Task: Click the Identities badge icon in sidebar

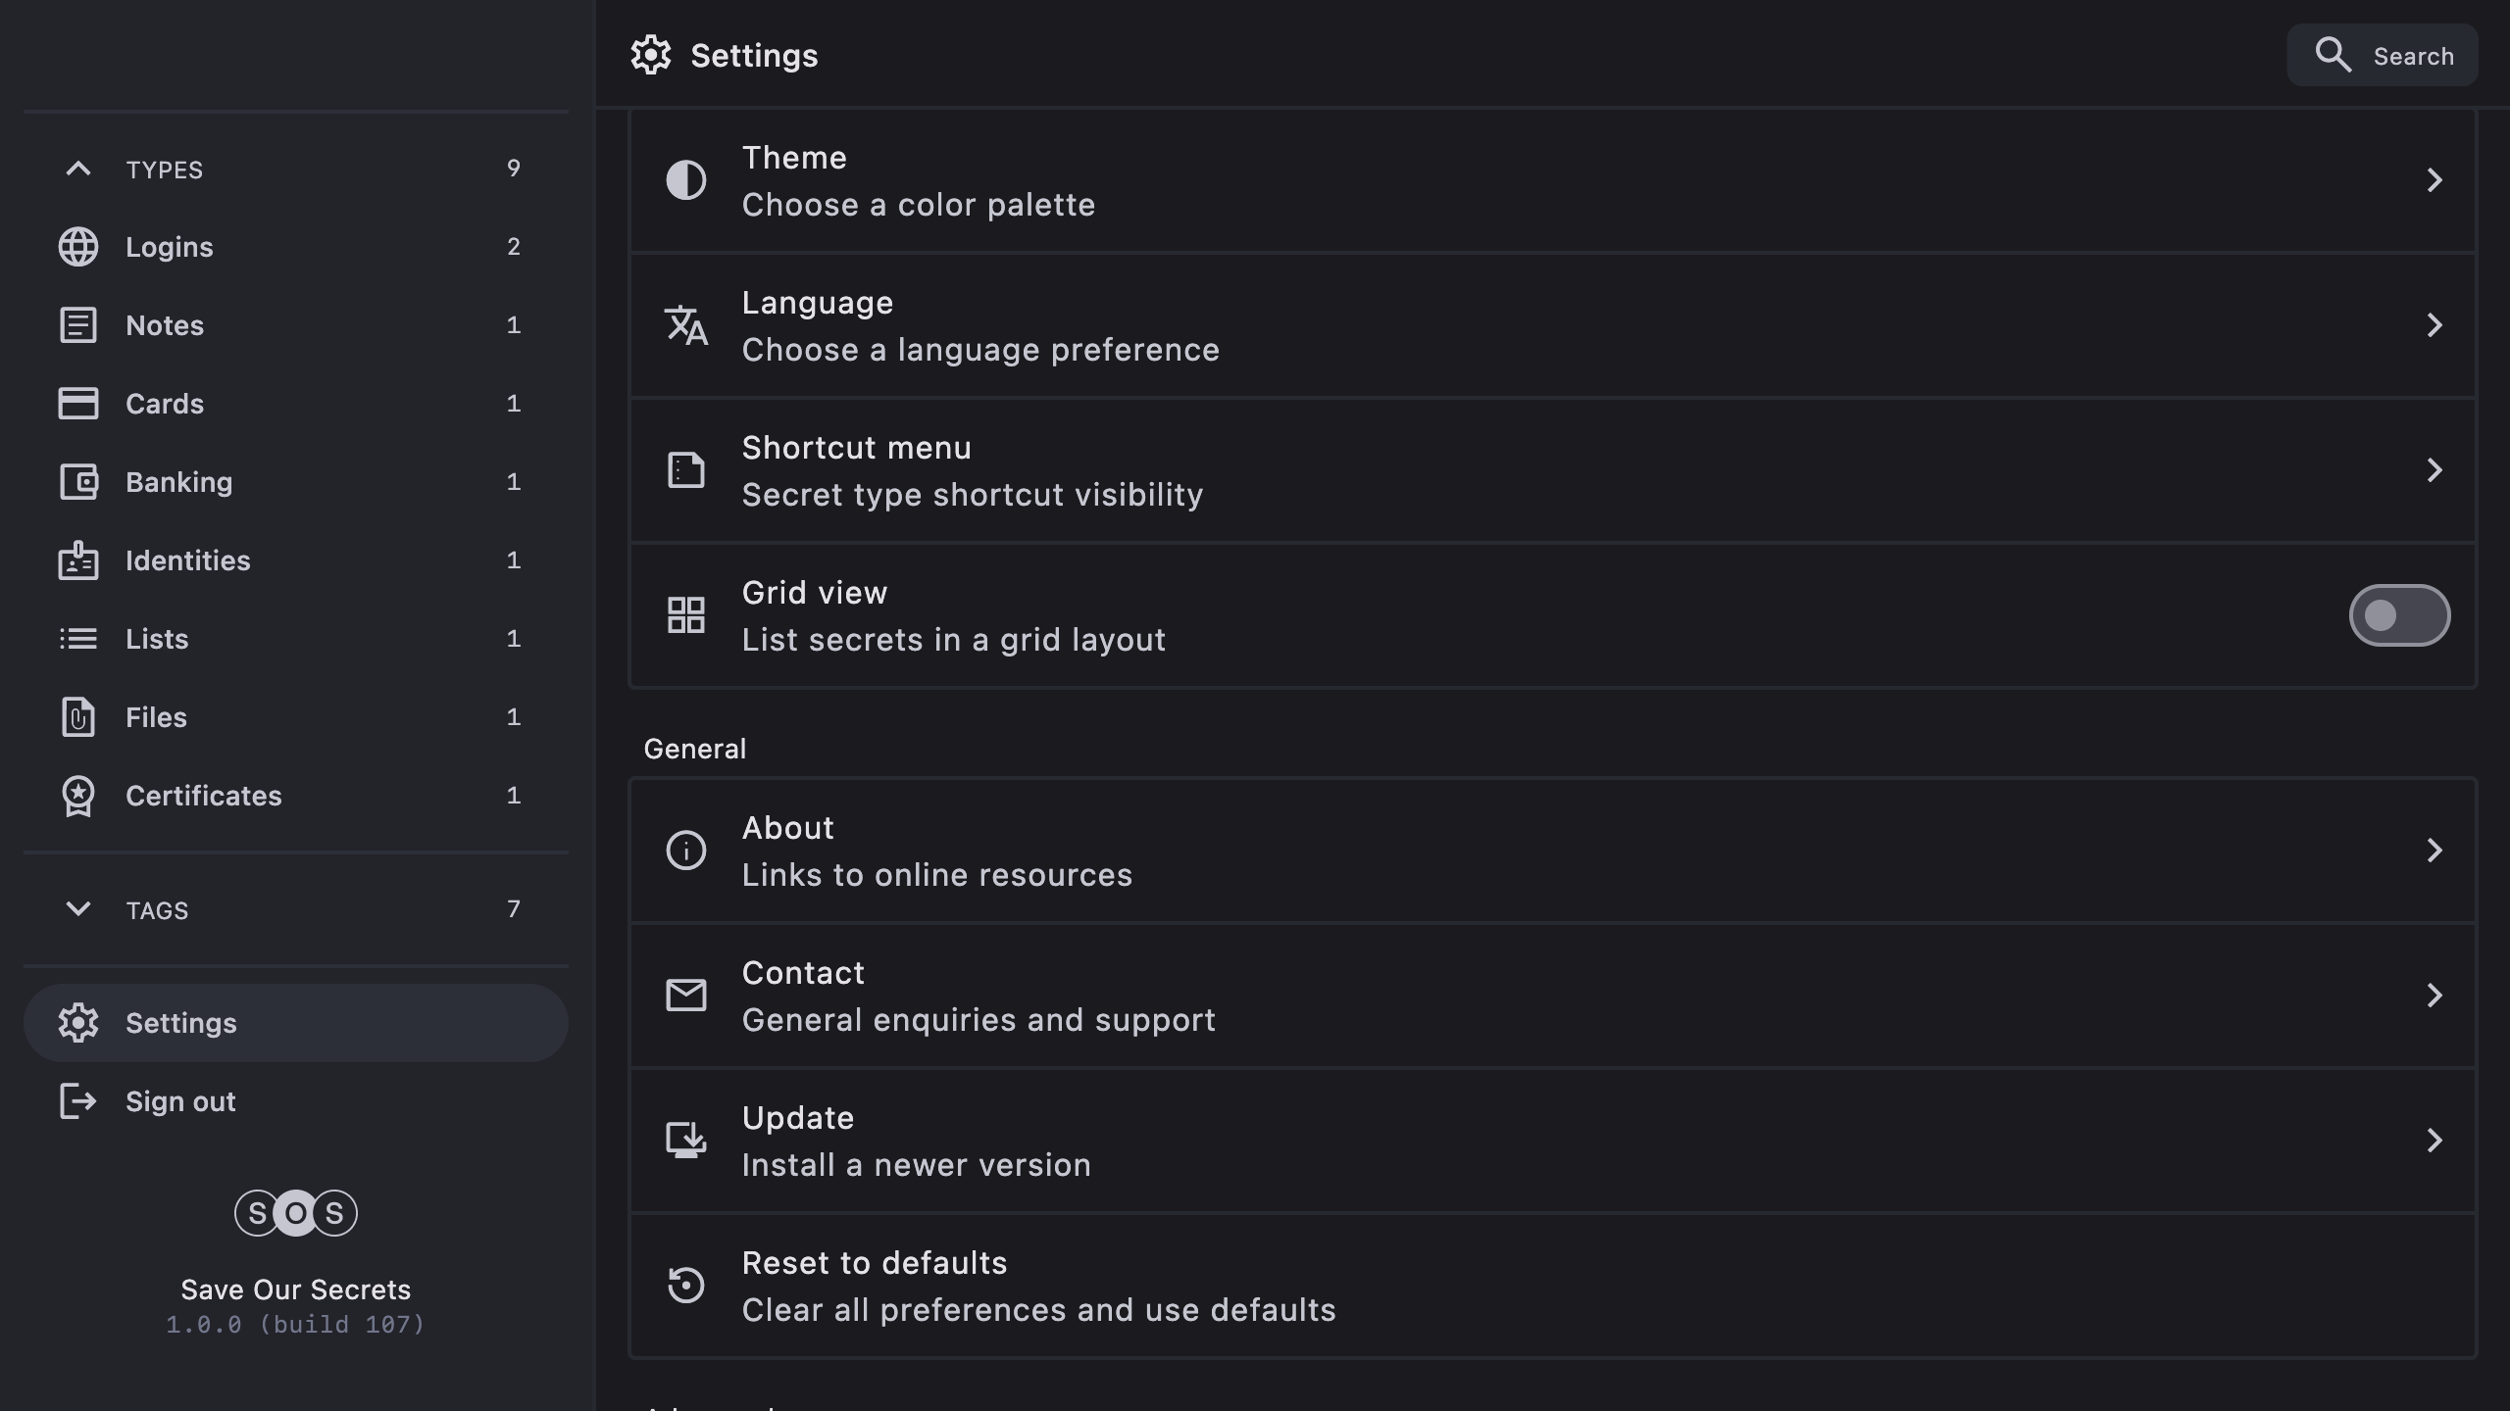Action: [x=78, y=560]
